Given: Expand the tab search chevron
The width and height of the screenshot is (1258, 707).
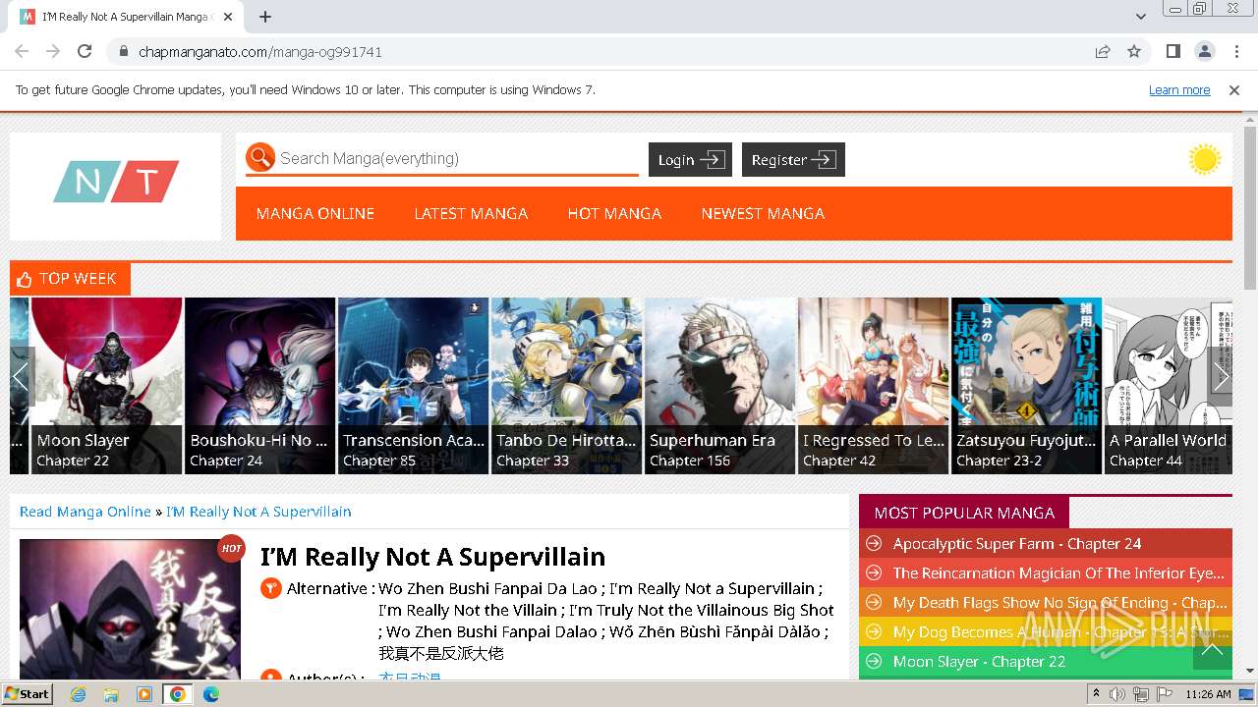Looking at the screenshot, I should click(x=1140, y=17).
